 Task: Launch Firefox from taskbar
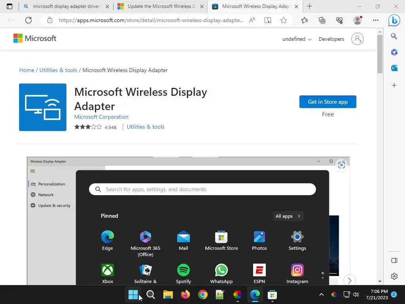[x=185, y=294]
